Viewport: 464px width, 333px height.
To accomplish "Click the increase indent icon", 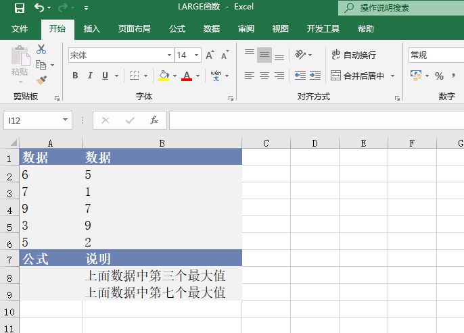I will [x=315, y=76].
